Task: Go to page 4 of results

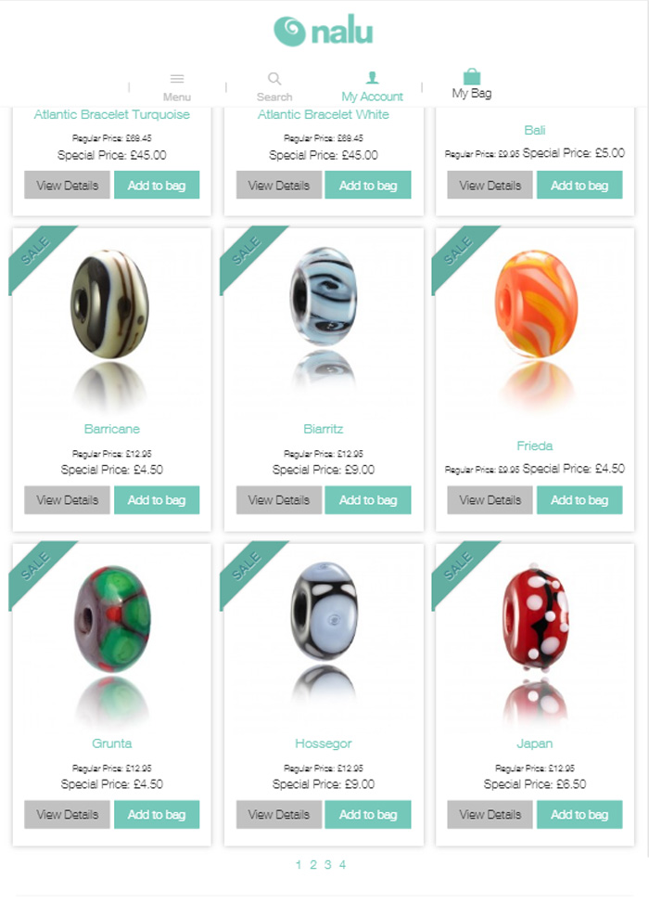Action: coord(342,864)
